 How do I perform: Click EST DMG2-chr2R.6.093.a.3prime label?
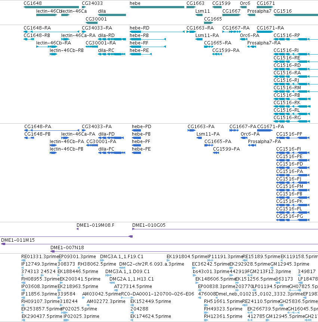point(152,264)
